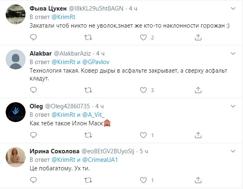The image size is (243, 189).
Task: Like Ирина Соколова's tweet
Action: click(x=143, y=180)
